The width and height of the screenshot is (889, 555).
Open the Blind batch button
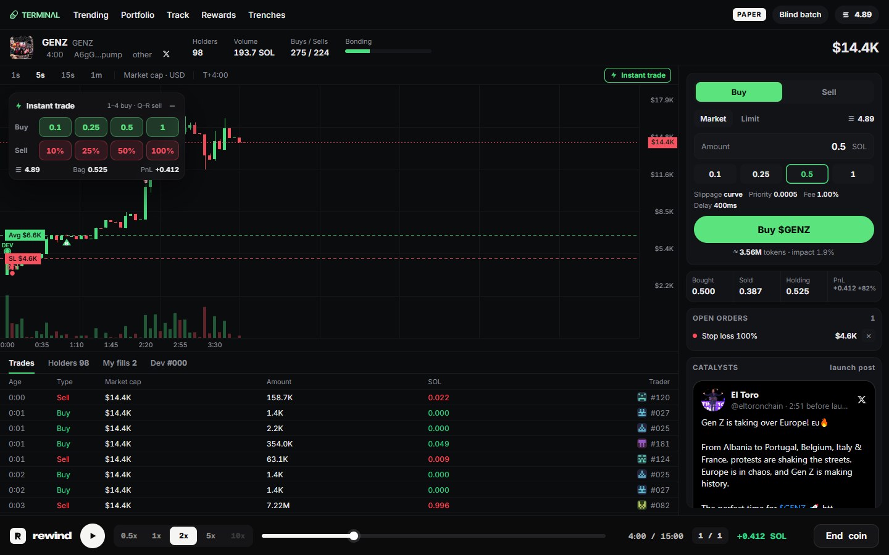(x=800, y=15)
